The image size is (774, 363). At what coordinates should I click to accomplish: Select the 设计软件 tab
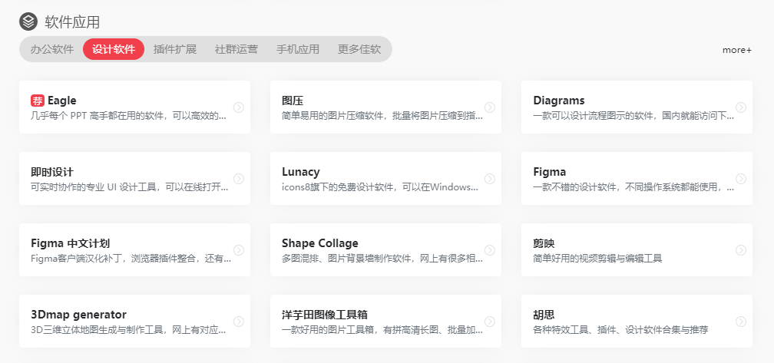tap(114, 49)
